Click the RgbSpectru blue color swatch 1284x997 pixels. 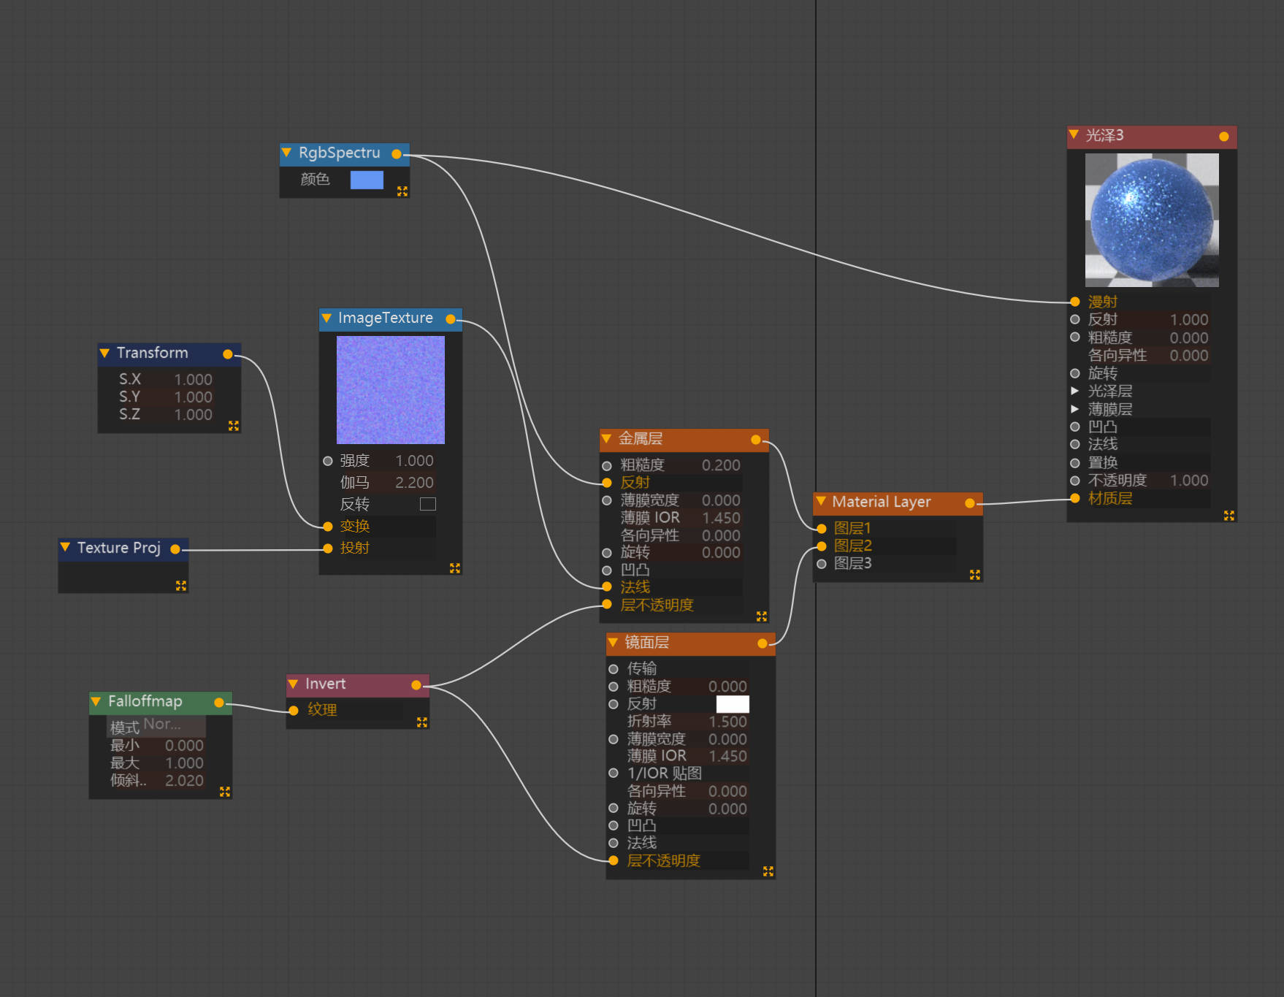[367, 180]
